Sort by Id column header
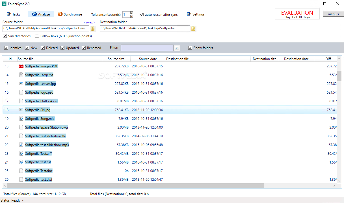 tap(10, 59)
